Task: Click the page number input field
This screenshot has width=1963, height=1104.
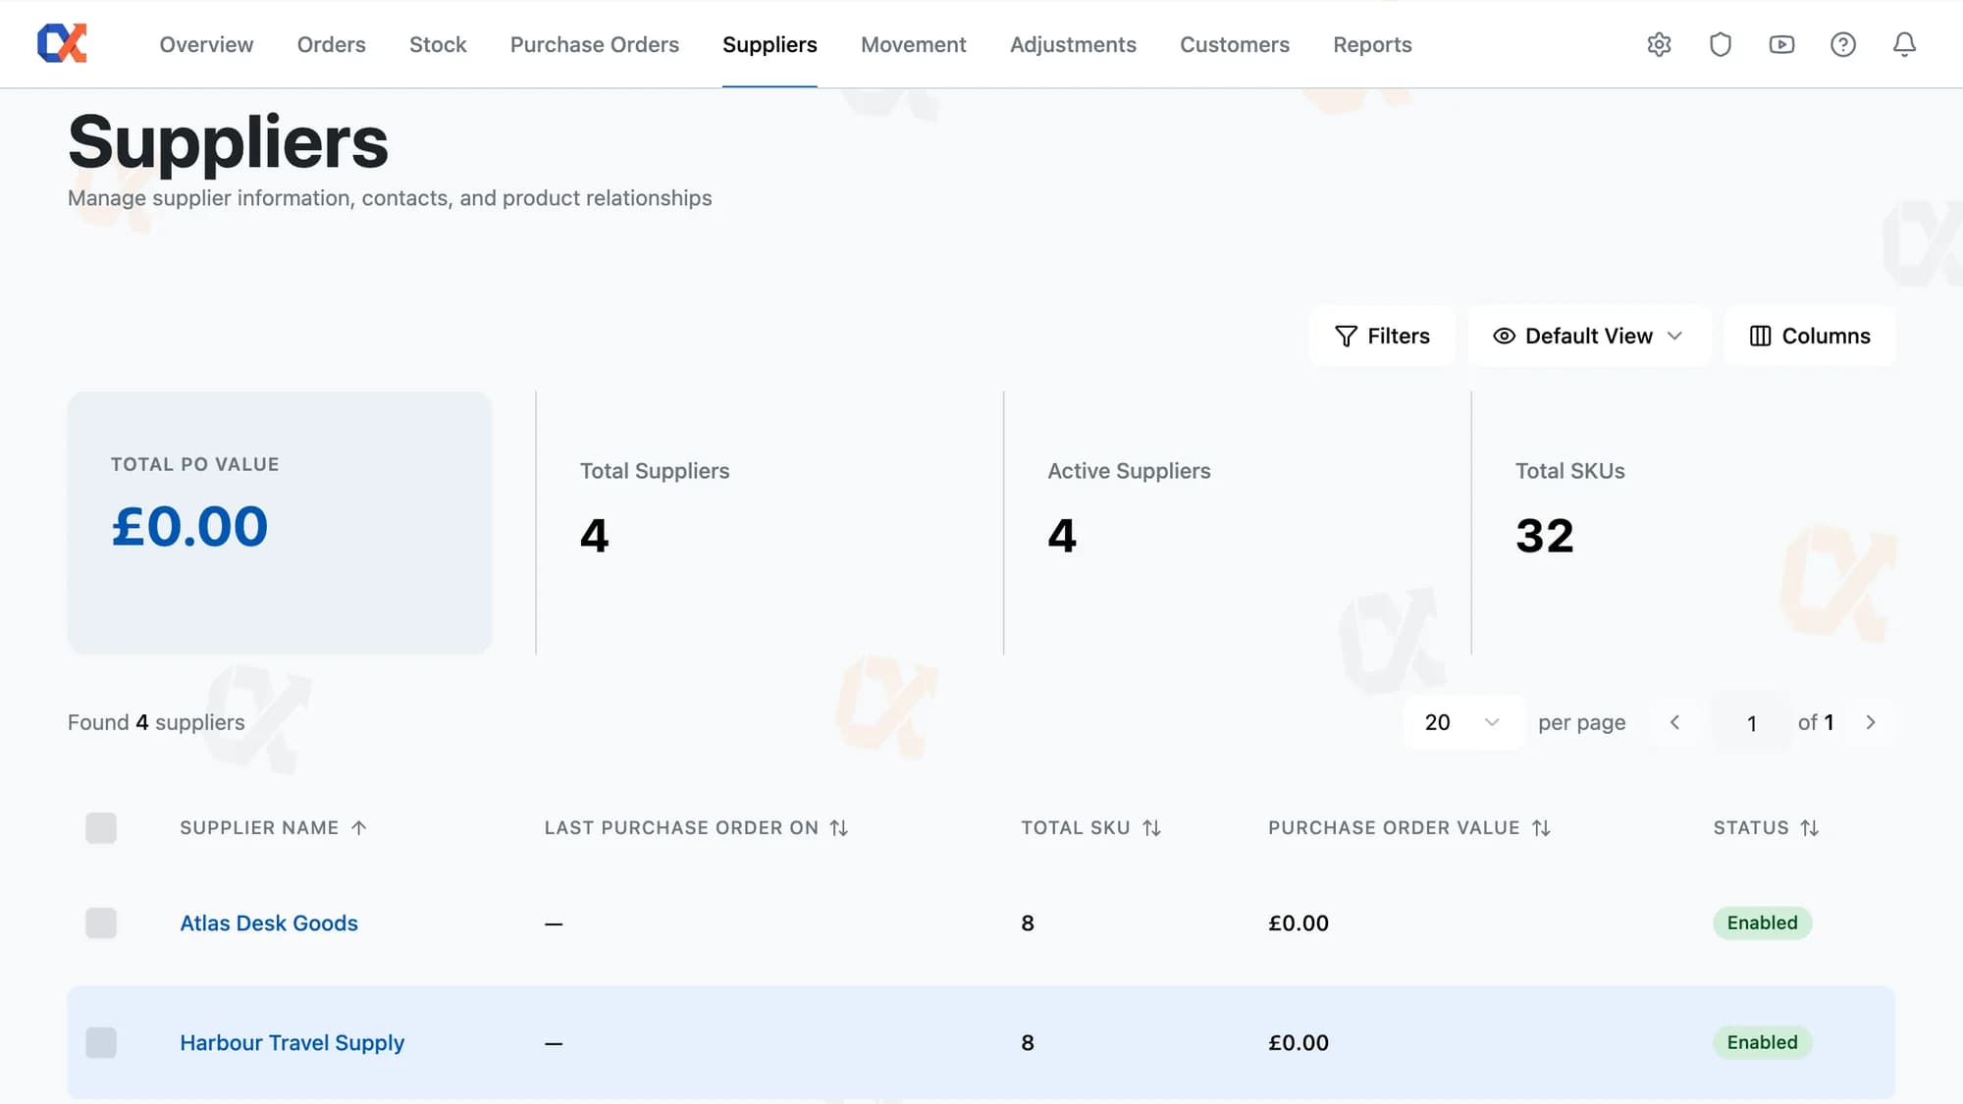Action: click(x=1751, y=723)
